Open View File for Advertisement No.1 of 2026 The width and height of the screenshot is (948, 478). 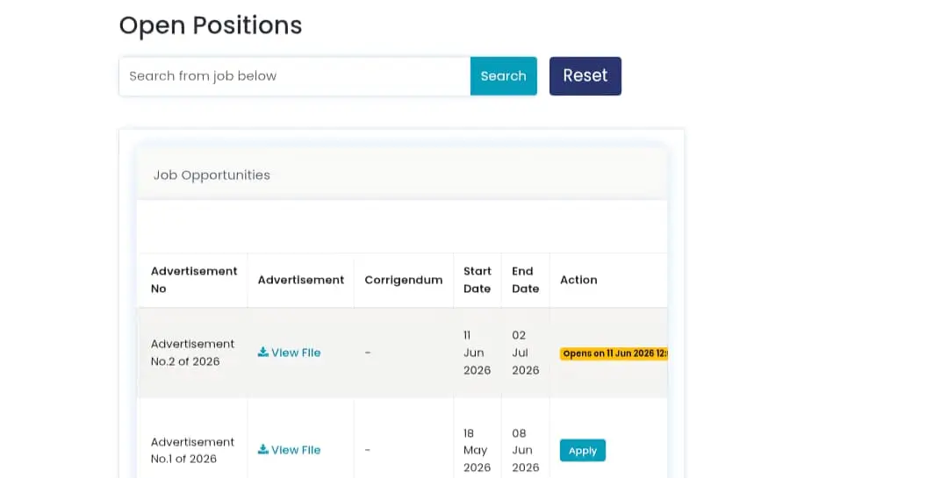(x=289, y=450)
